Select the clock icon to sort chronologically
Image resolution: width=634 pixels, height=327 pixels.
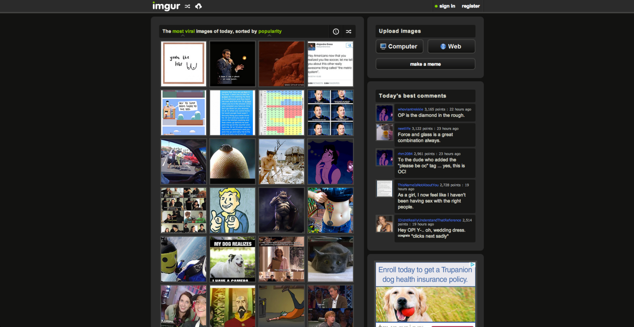point(336,31)
